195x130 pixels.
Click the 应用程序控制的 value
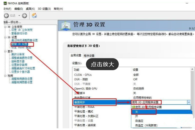pyautogui.click(x=142, y=98)
